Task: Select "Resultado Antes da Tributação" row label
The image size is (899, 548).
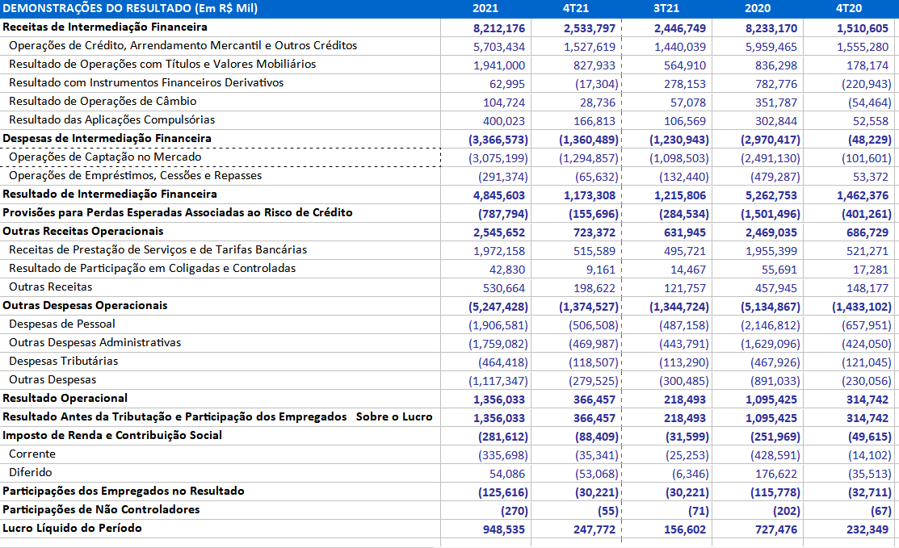Action: (x=217, y=416)
